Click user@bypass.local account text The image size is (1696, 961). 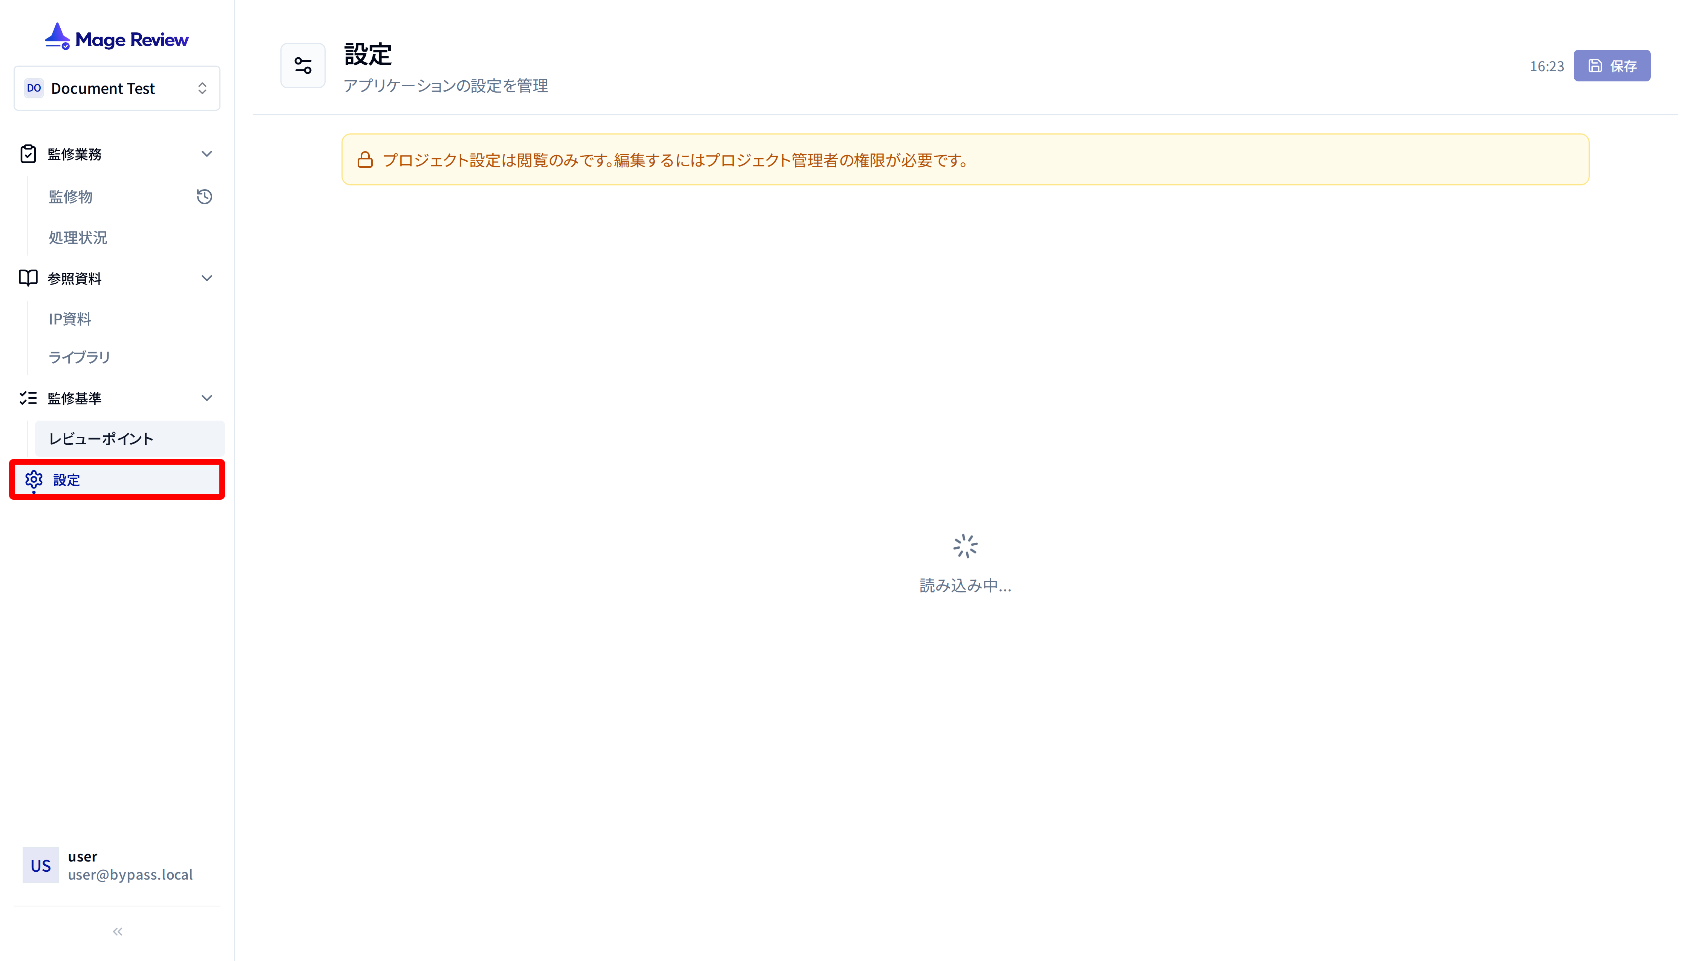(130, 875)
